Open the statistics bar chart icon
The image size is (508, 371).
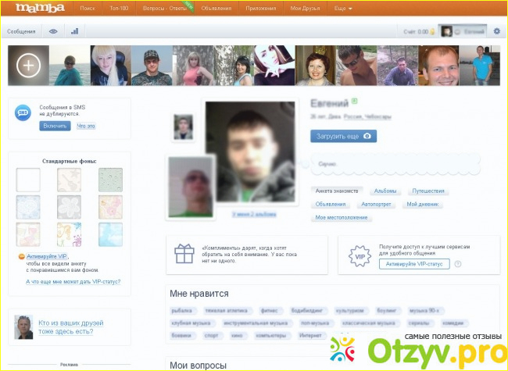click(x=75, y=32)
